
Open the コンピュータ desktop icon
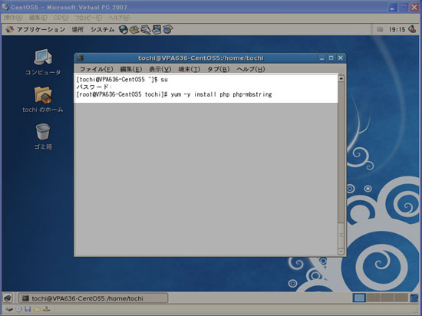(x=43, y=62)
